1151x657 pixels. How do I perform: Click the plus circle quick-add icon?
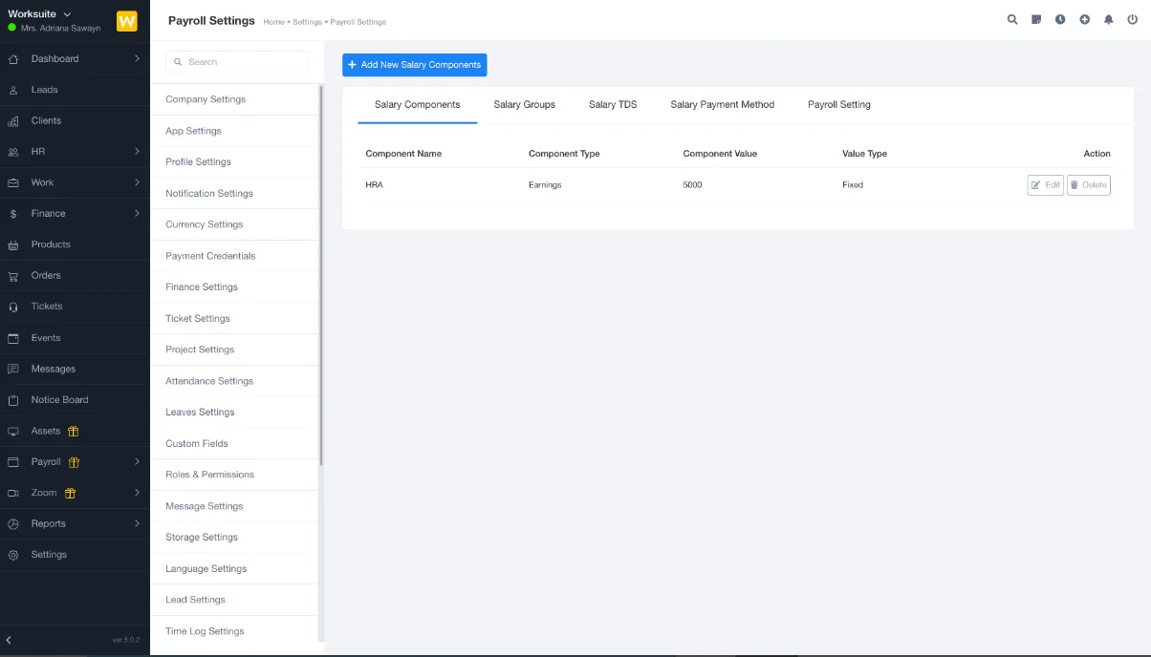tap(1084, 20)
